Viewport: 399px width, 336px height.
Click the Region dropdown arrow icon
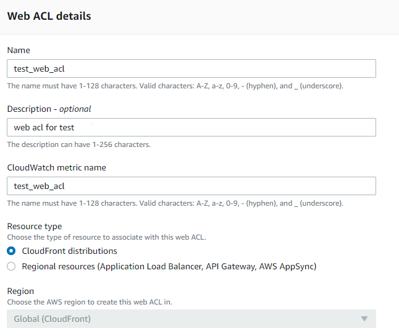pos(364,319)
